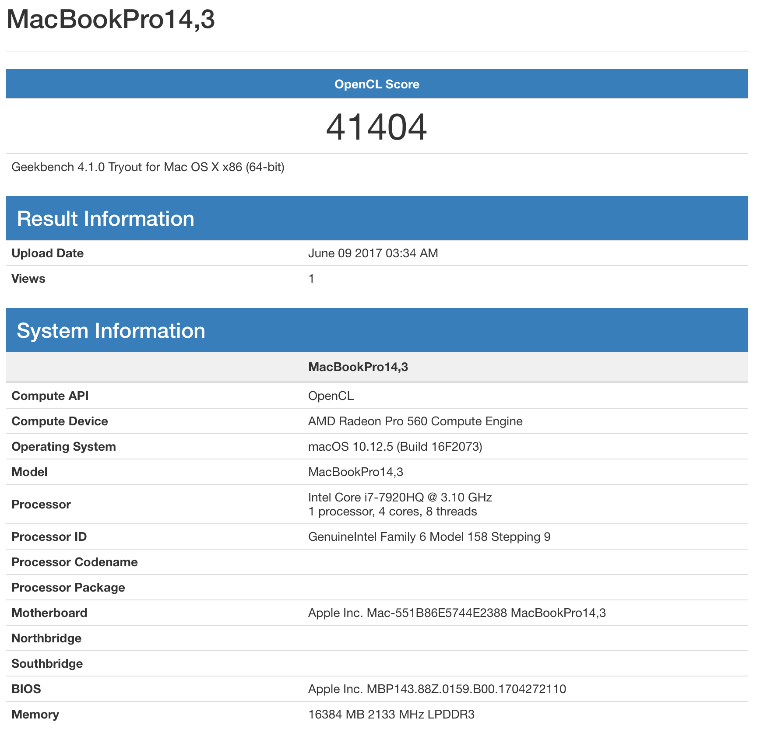Click the Model label

click(x=29, y=472)
